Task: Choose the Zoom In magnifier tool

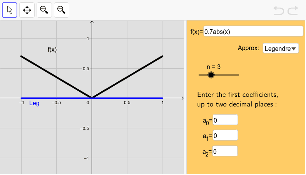Action: click(x=44, y=10)
